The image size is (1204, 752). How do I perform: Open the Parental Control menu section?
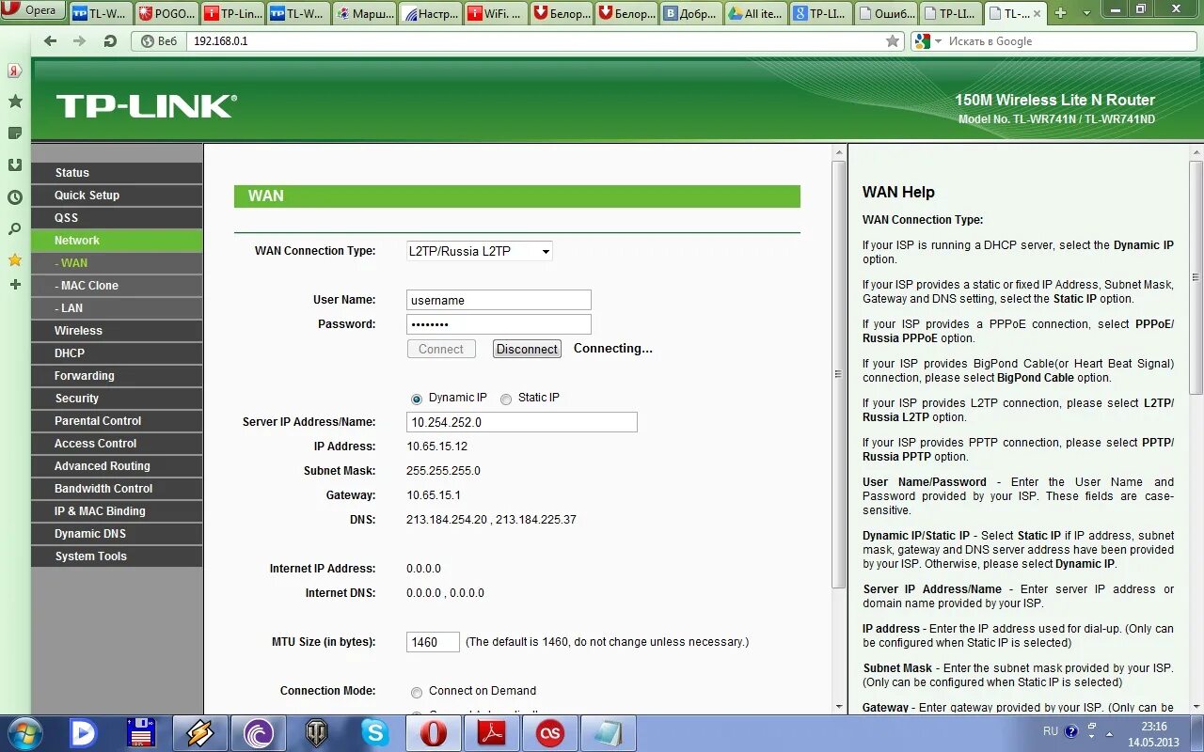tap(117, 421)
